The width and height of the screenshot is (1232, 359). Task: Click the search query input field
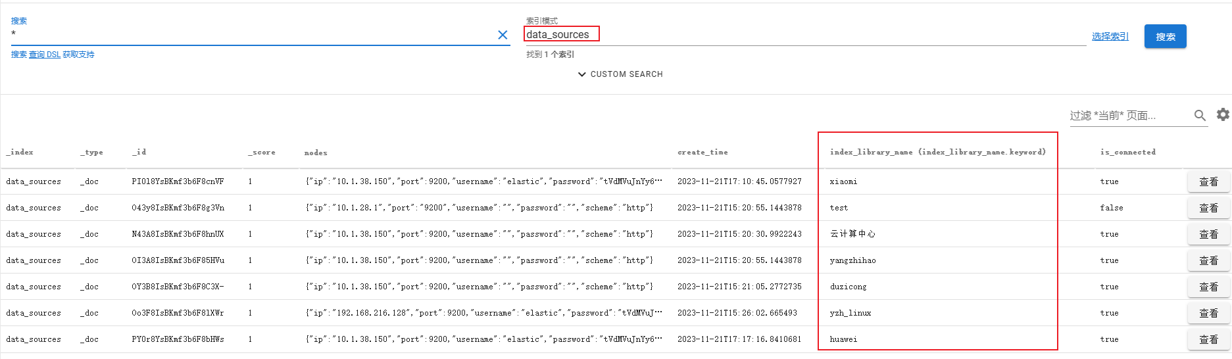250,35
